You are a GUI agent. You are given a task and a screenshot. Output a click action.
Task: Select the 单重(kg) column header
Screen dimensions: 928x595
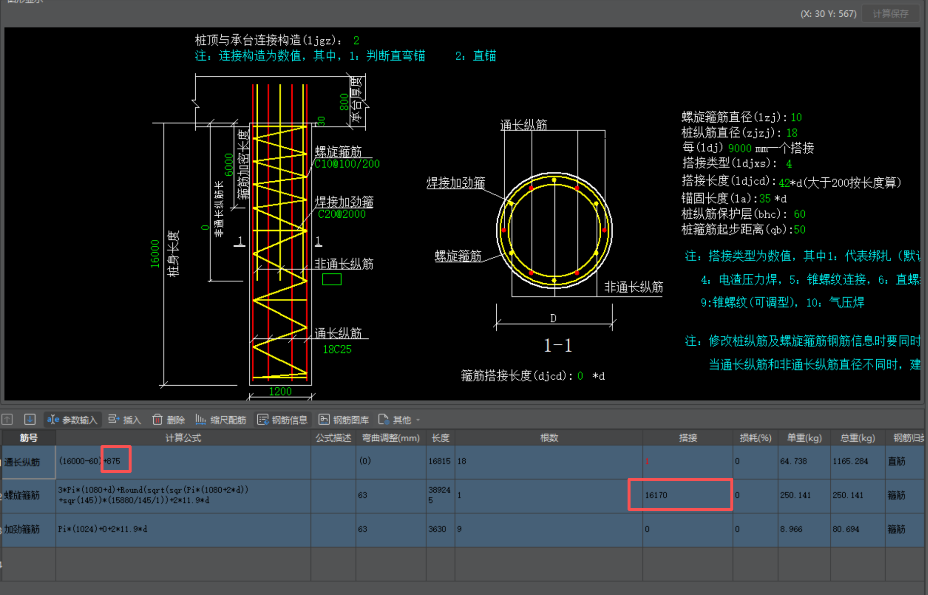pyautogui.click(x=804, y=438)
